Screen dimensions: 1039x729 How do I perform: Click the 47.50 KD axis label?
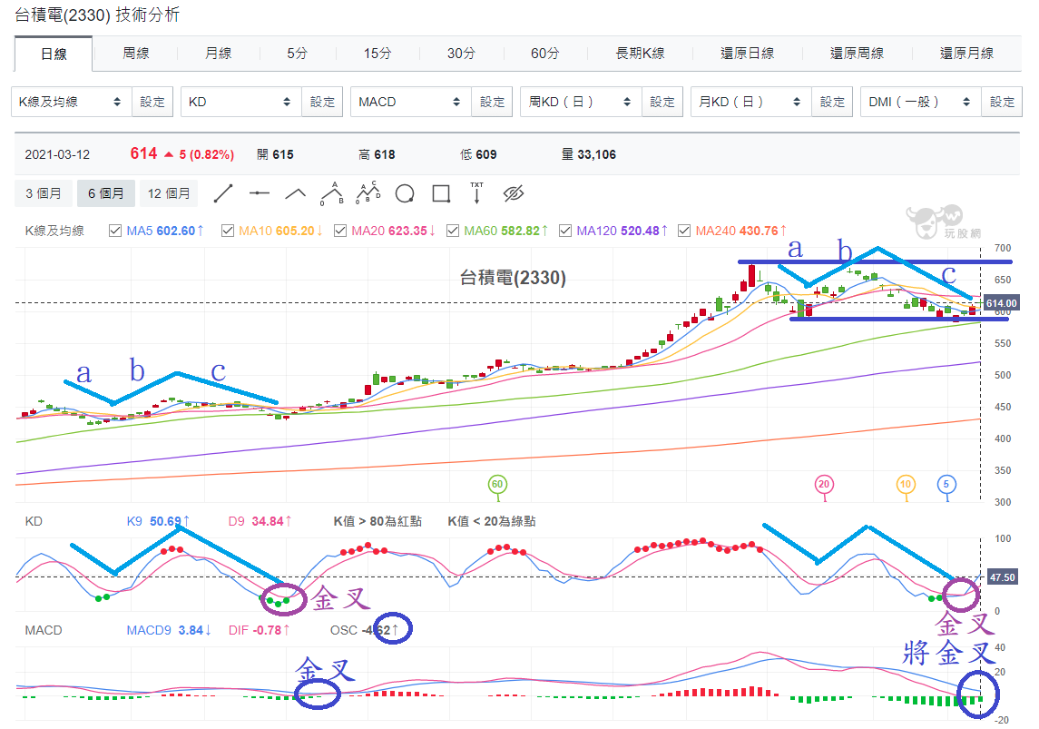(1003, 577)
